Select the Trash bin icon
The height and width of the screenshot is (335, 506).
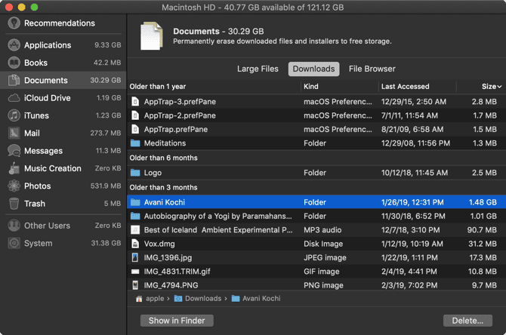pyautogui.click(x=14, y=204)
